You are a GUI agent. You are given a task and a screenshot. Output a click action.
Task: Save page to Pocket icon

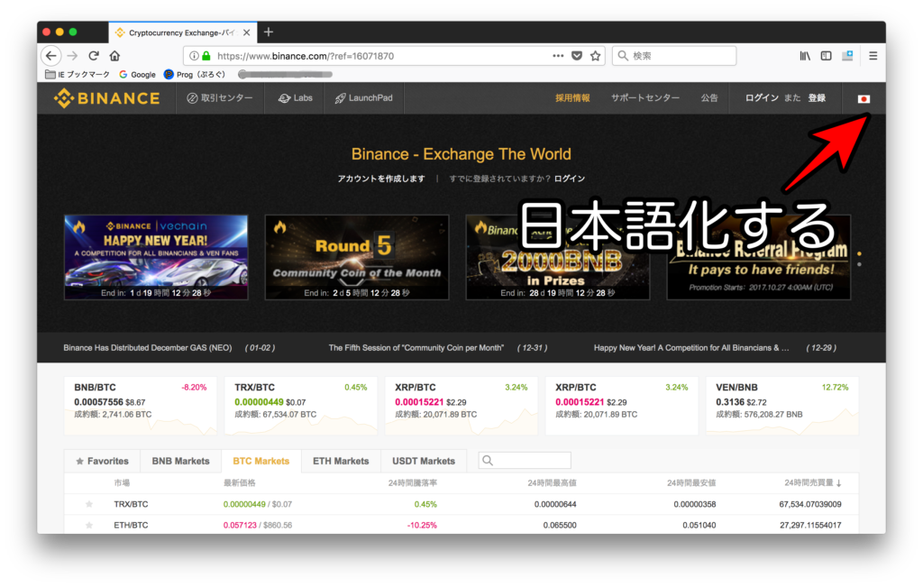click(577, 56)
